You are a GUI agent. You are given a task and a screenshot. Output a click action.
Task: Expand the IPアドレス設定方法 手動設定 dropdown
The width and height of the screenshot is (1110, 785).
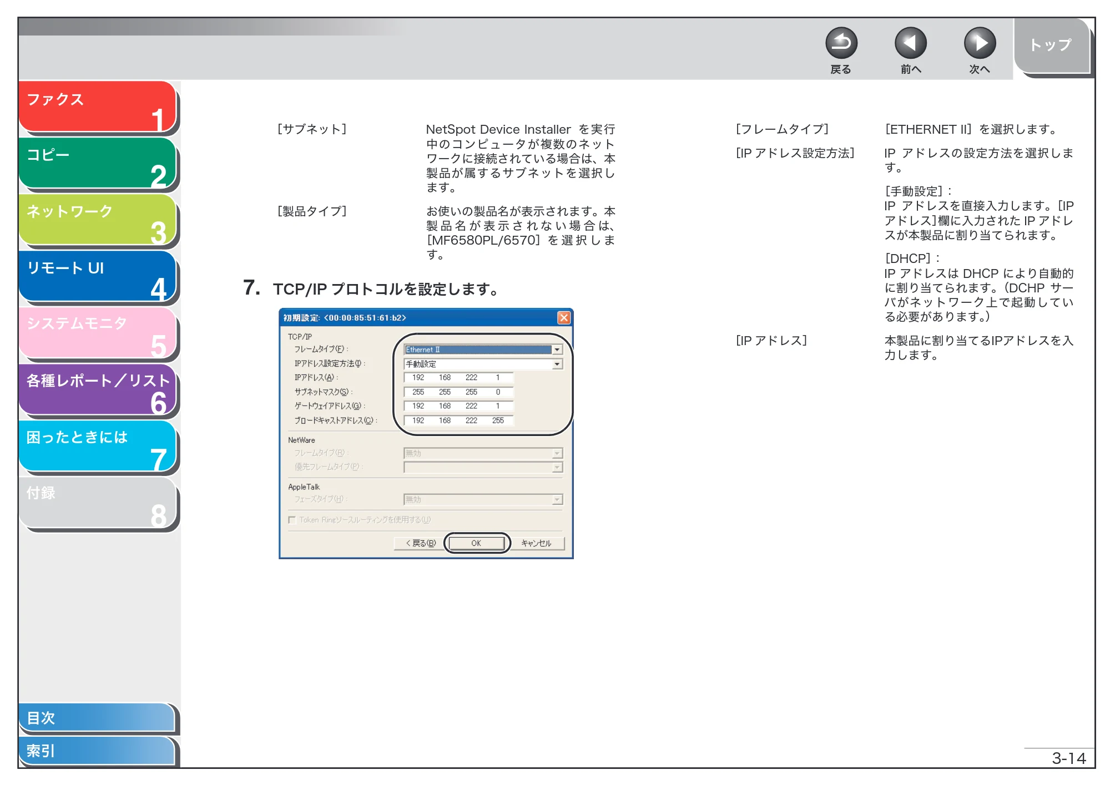tap(557, 364)
